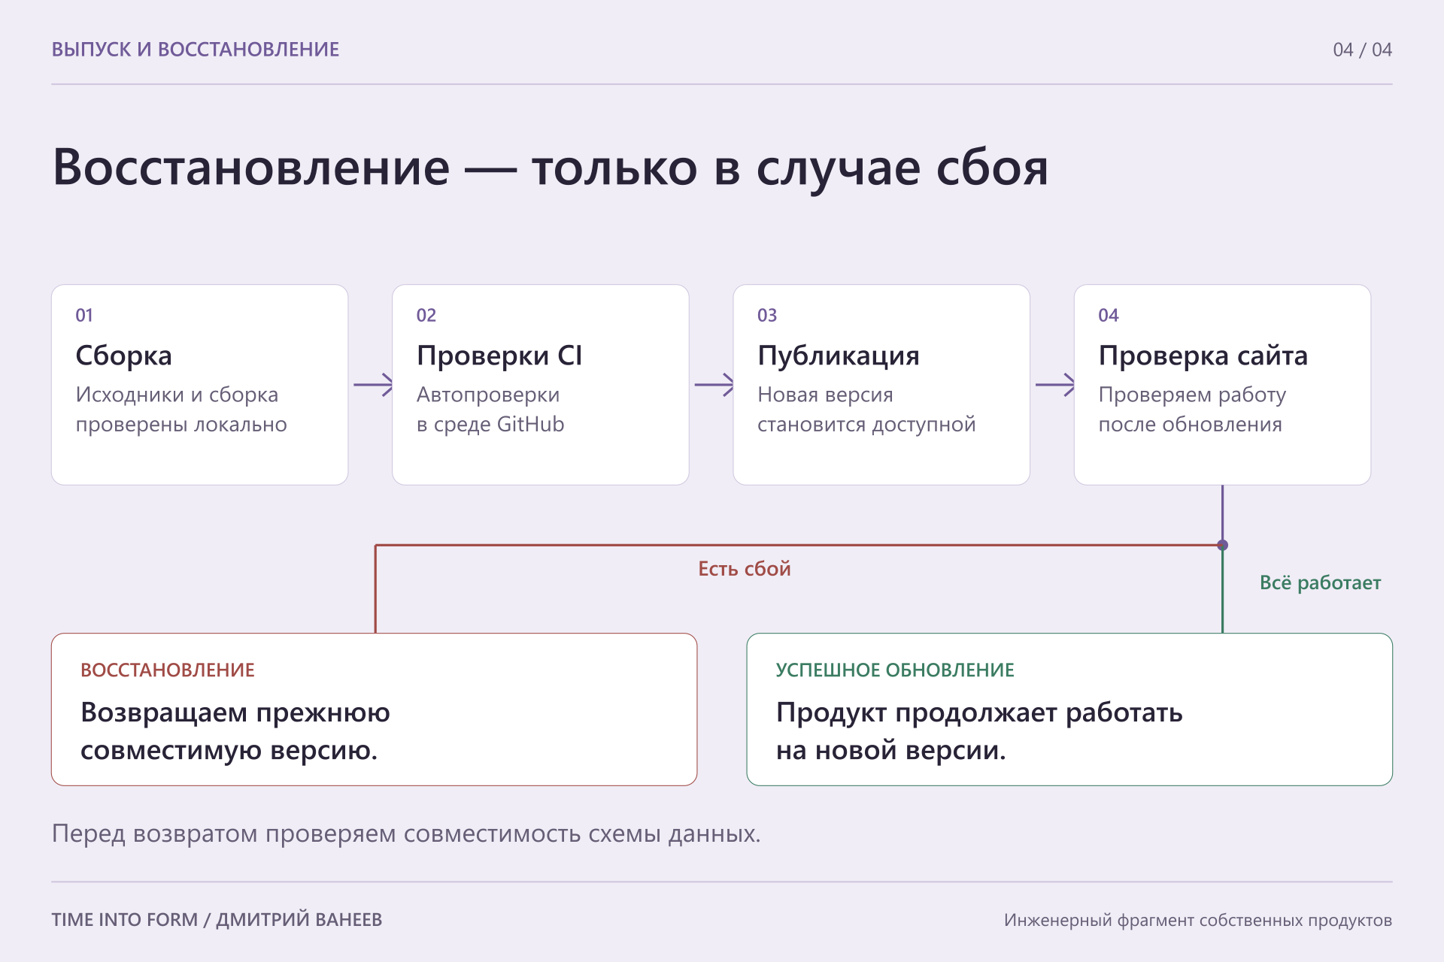Viewport: 1444px width, 962px height.
Task: Click the green branch label "Всё работает"
Action: [x=1321, y=582]
